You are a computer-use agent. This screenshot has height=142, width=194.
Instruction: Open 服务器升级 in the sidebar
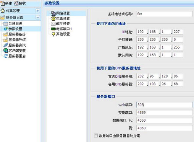point(17,40)
